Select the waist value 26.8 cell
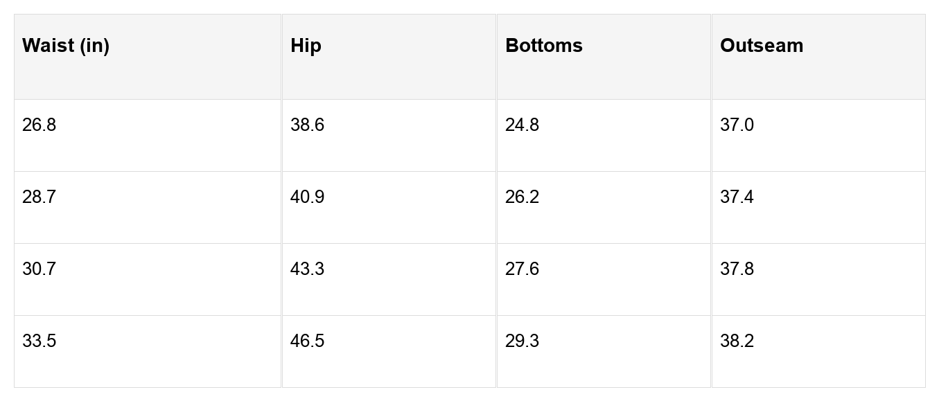Image resolution: width=939 pixels, height=401 pixels. click(x=148, y=135)
